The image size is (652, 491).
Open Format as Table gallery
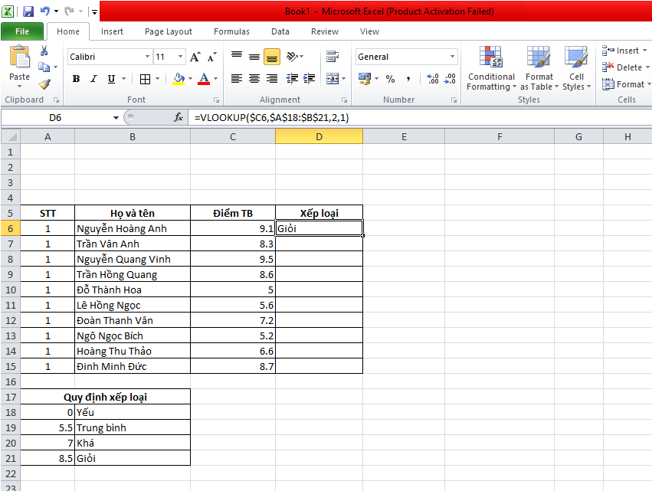pos(539,69)
